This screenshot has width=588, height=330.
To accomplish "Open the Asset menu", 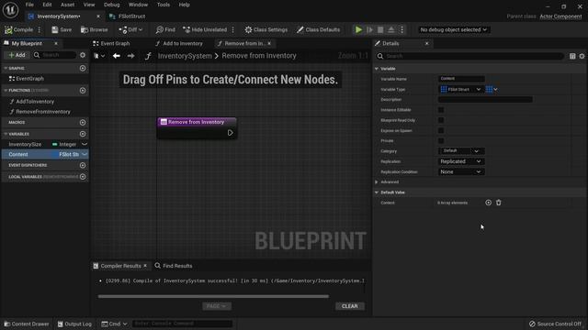I will [x=67, y=5].
